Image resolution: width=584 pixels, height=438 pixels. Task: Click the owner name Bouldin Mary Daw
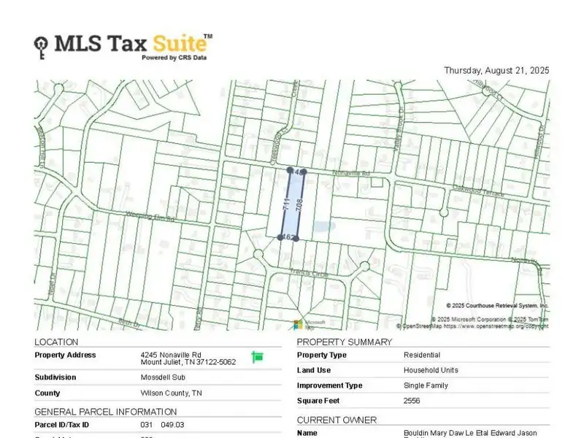[471, 433]
